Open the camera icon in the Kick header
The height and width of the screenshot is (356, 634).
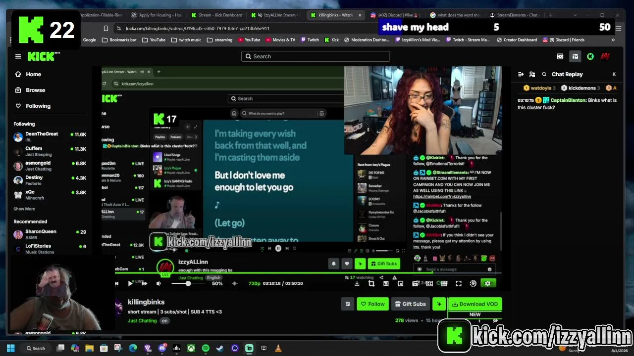tap(560, 56)
